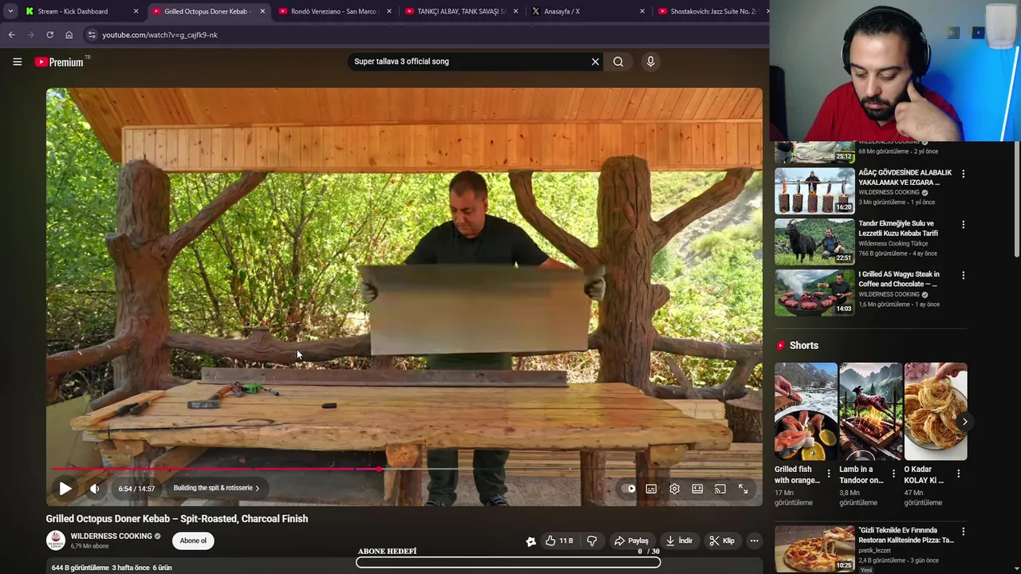Switch to Shostakovich Jazz Suite tab
This screenshot has height=574, width=1021.
pyautogui.click(x=712, y=11)
